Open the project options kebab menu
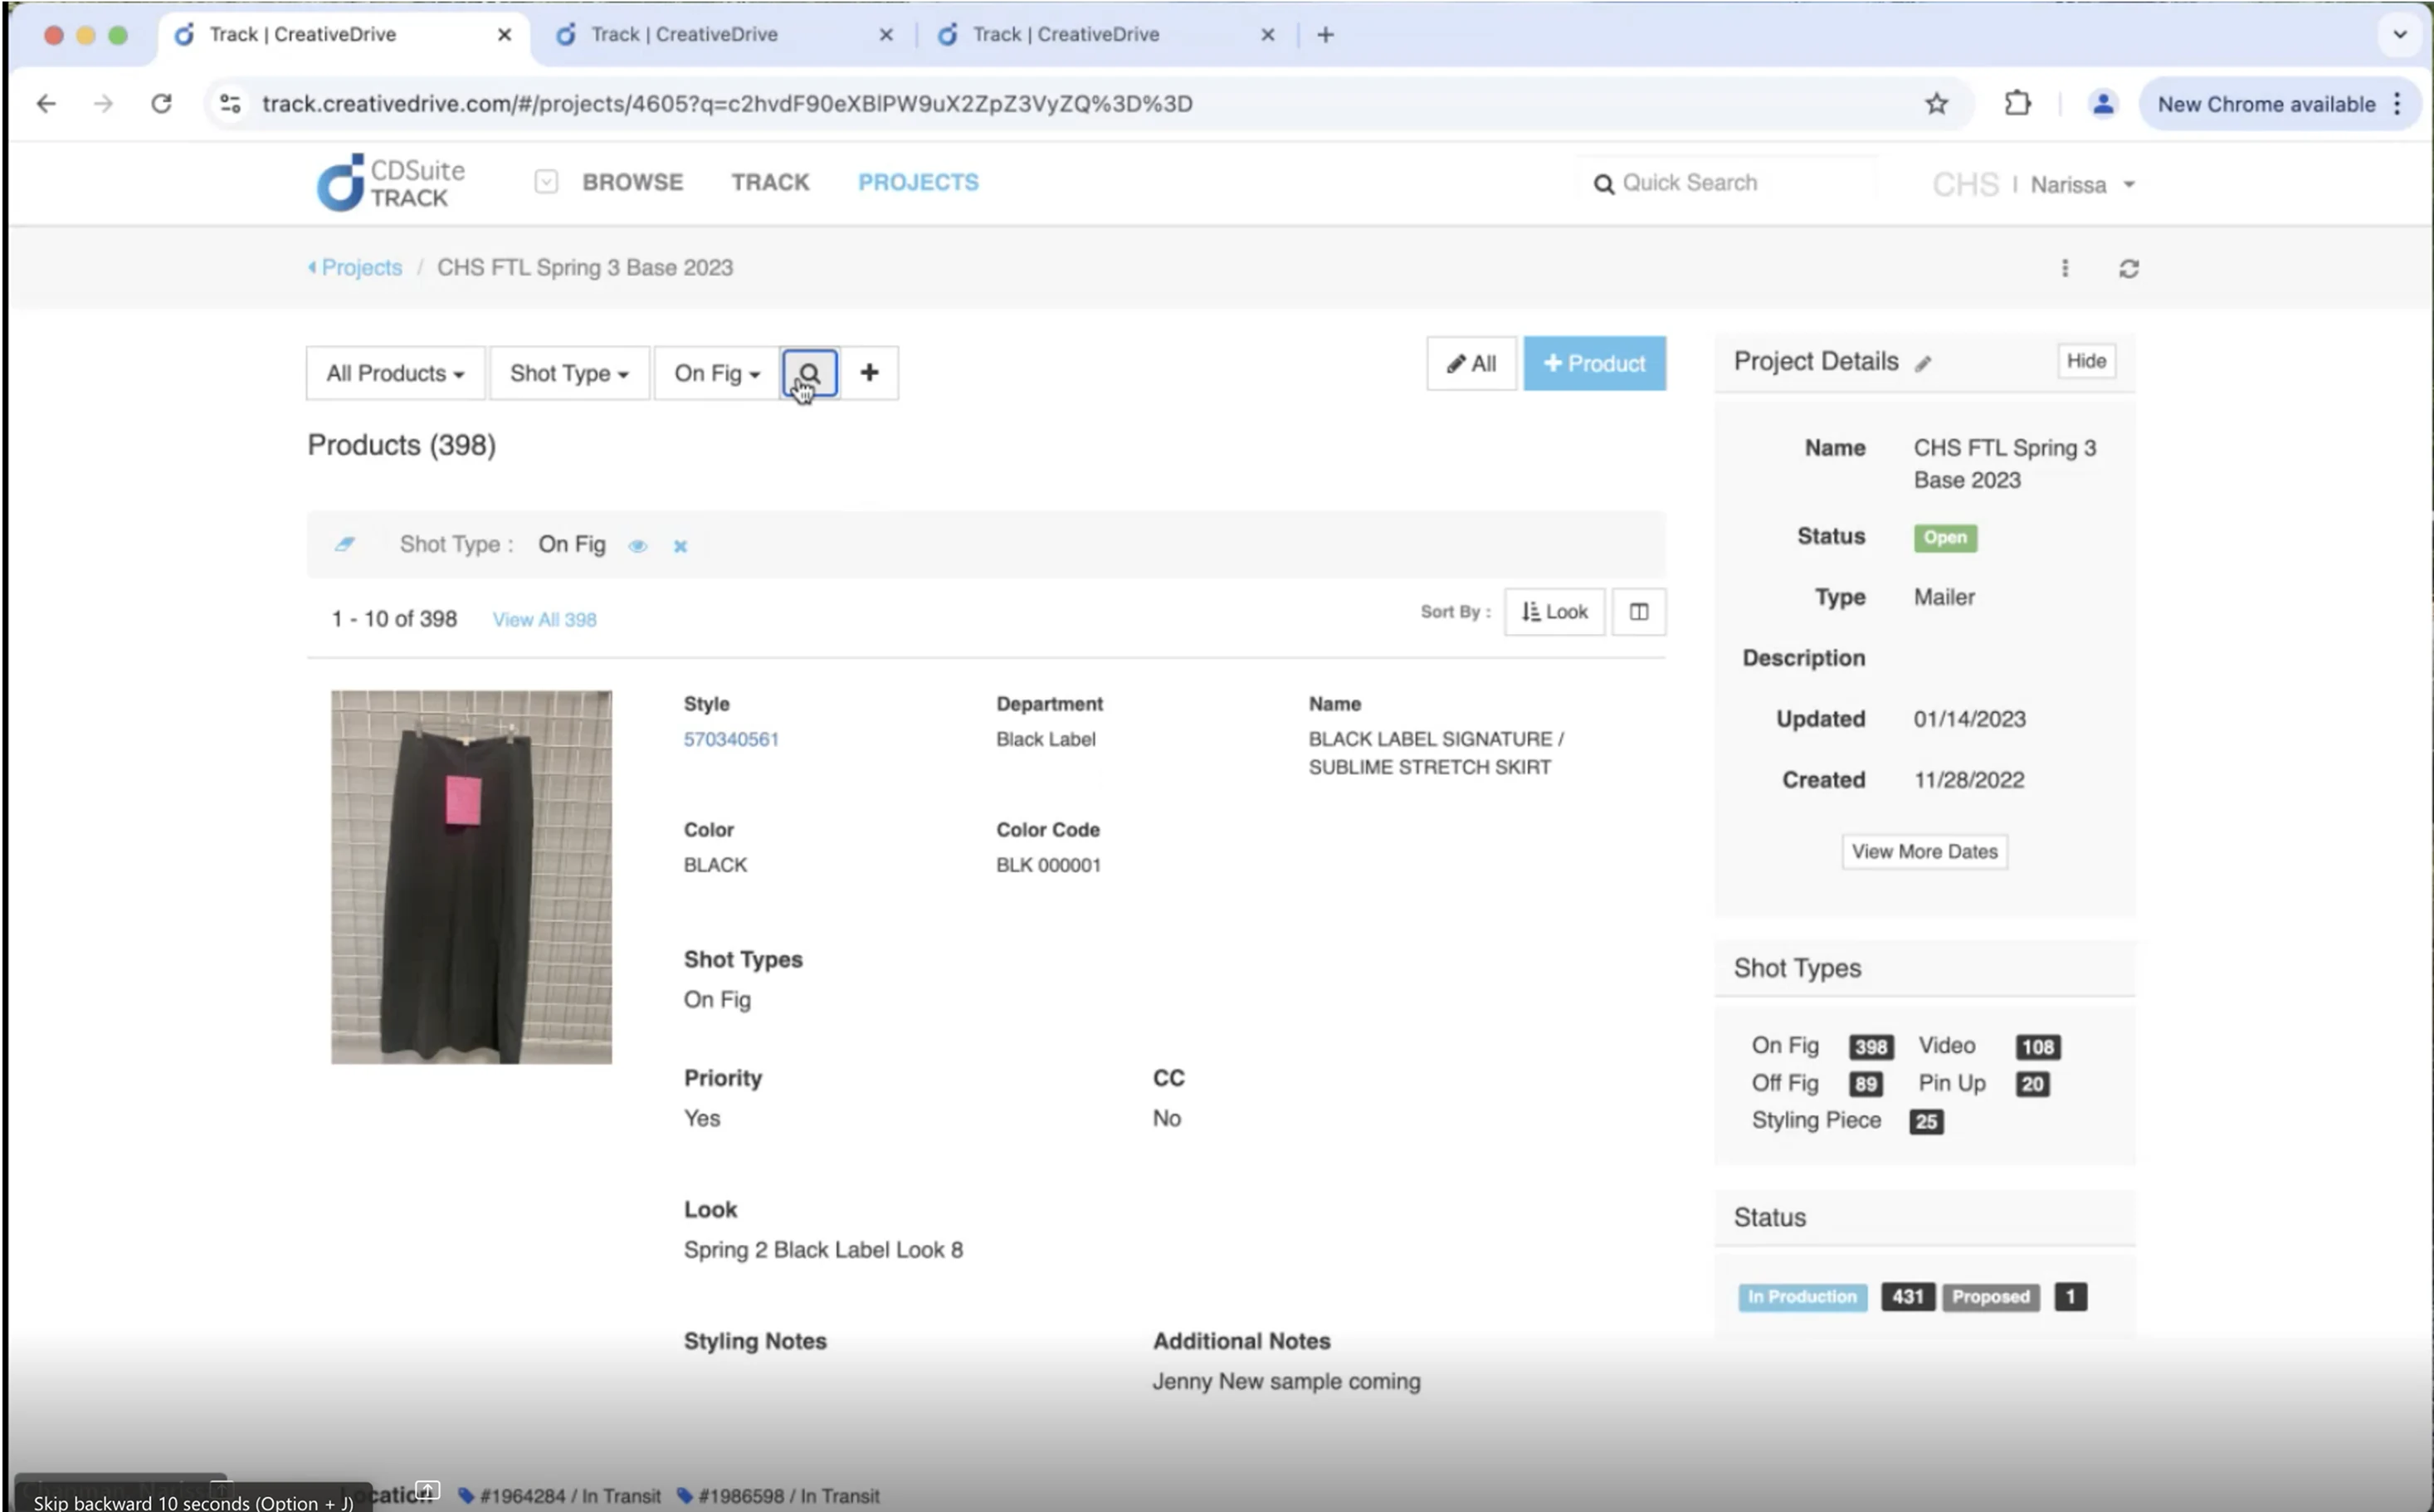2434x1512 pixels. [2064, 268]
